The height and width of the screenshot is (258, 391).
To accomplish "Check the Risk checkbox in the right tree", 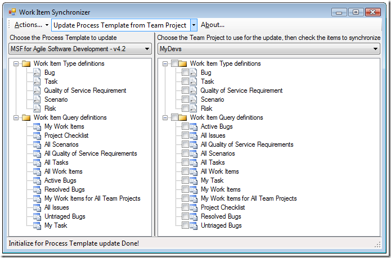I will pos(185,108).
